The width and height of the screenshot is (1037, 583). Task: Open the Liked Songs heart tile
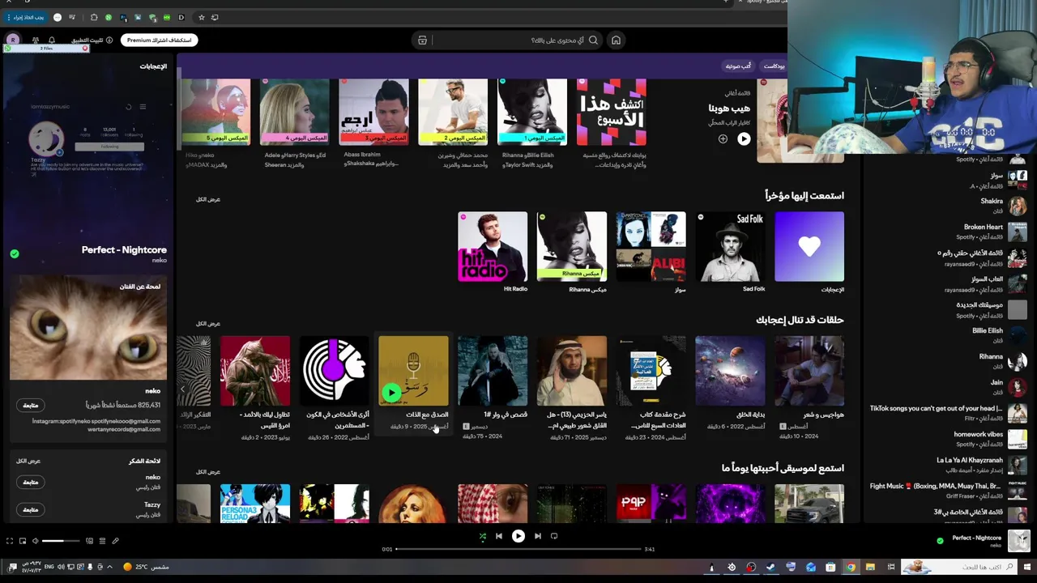(809, 247)
